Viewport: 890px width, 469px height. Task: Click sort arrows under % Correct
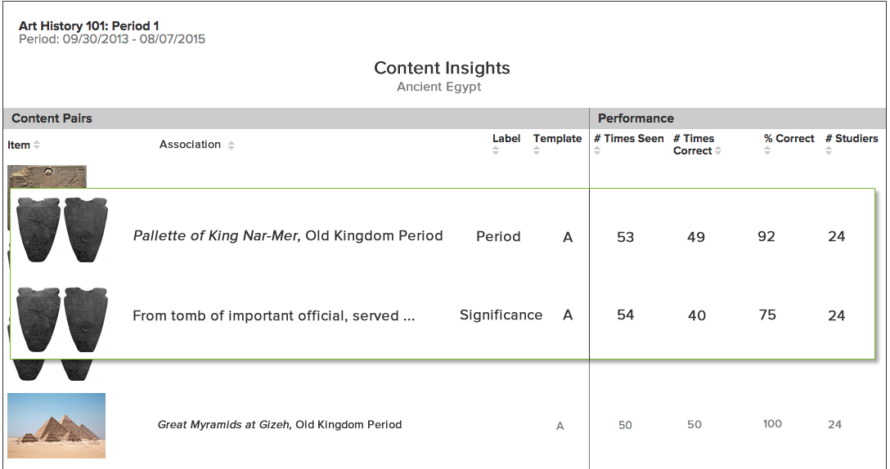click(767, 151)
